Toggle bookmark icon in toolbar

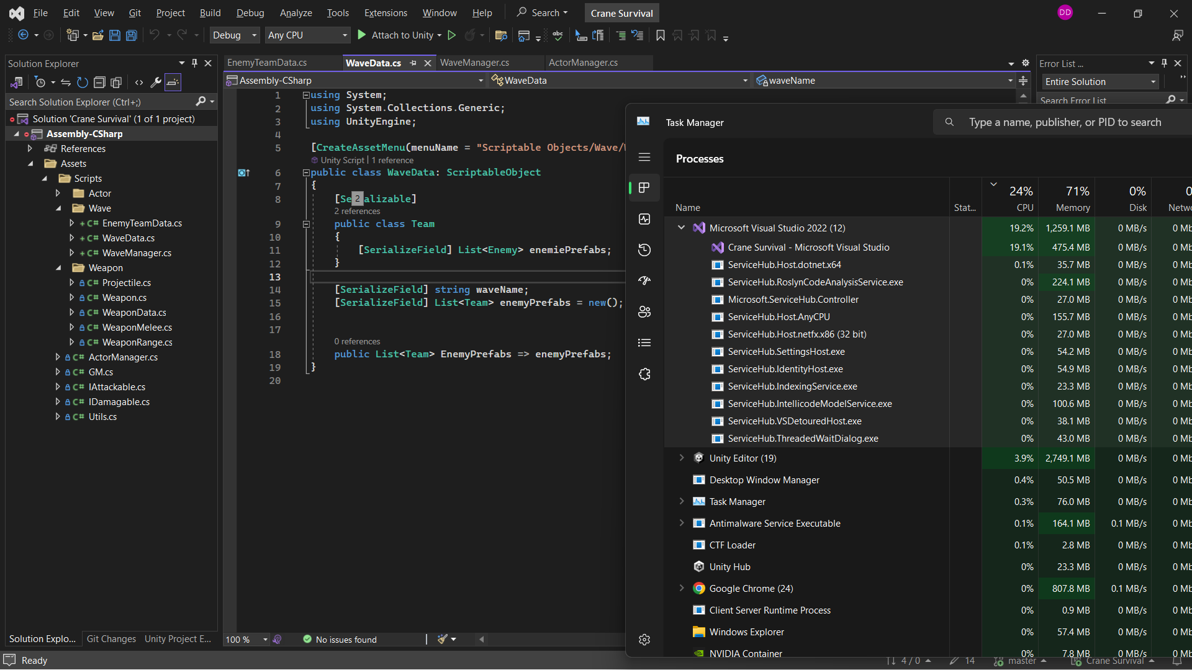point(661,35)
